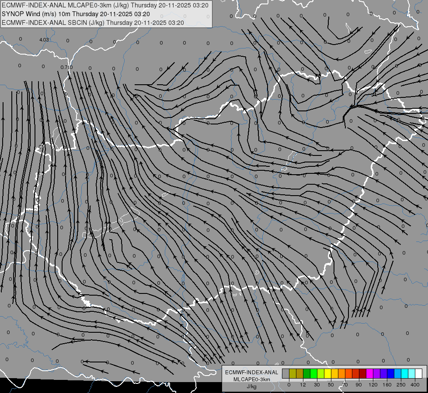Click the 70 tick label on the color scale
The image size is (428, 393).
(345, 385)
